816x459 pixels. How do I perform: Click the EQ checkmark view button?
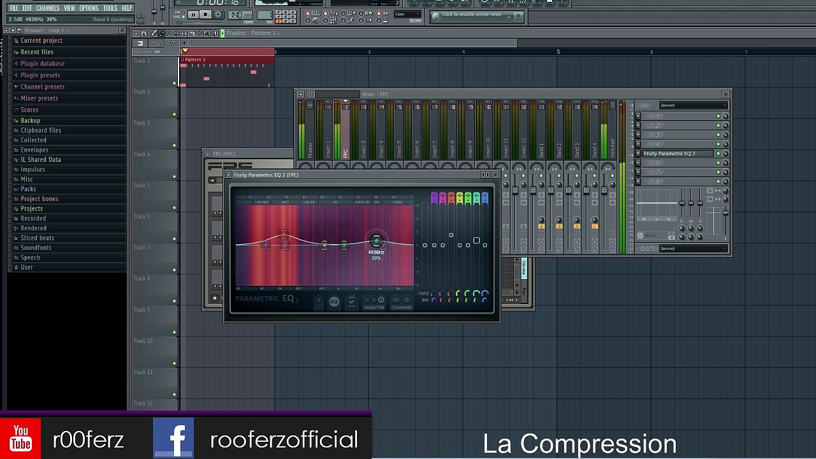(x=352, y=302)
